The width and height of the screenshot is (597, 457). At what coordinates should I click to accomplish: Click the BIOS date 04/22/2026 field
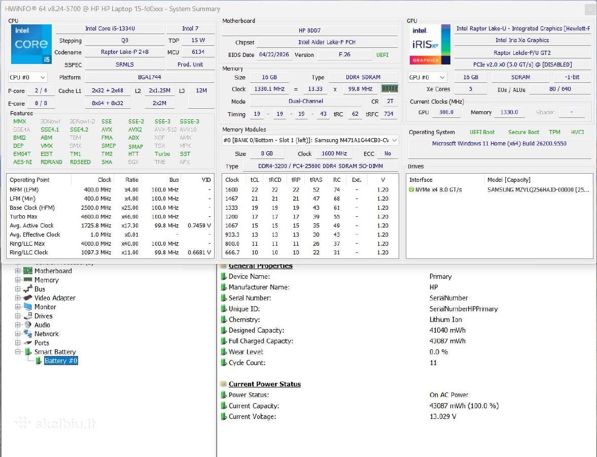point(274,54)
